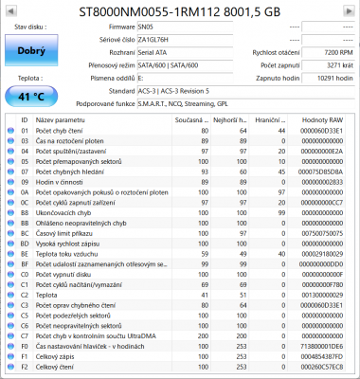This screenshot has height=379, width=360.
Task: Click the status dot for row C1
Action: point(10,284)
